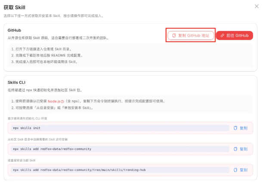262x182 pixels.
Task: Click the 或直接安装当前 Skill label
Action: tap(22, 160)
